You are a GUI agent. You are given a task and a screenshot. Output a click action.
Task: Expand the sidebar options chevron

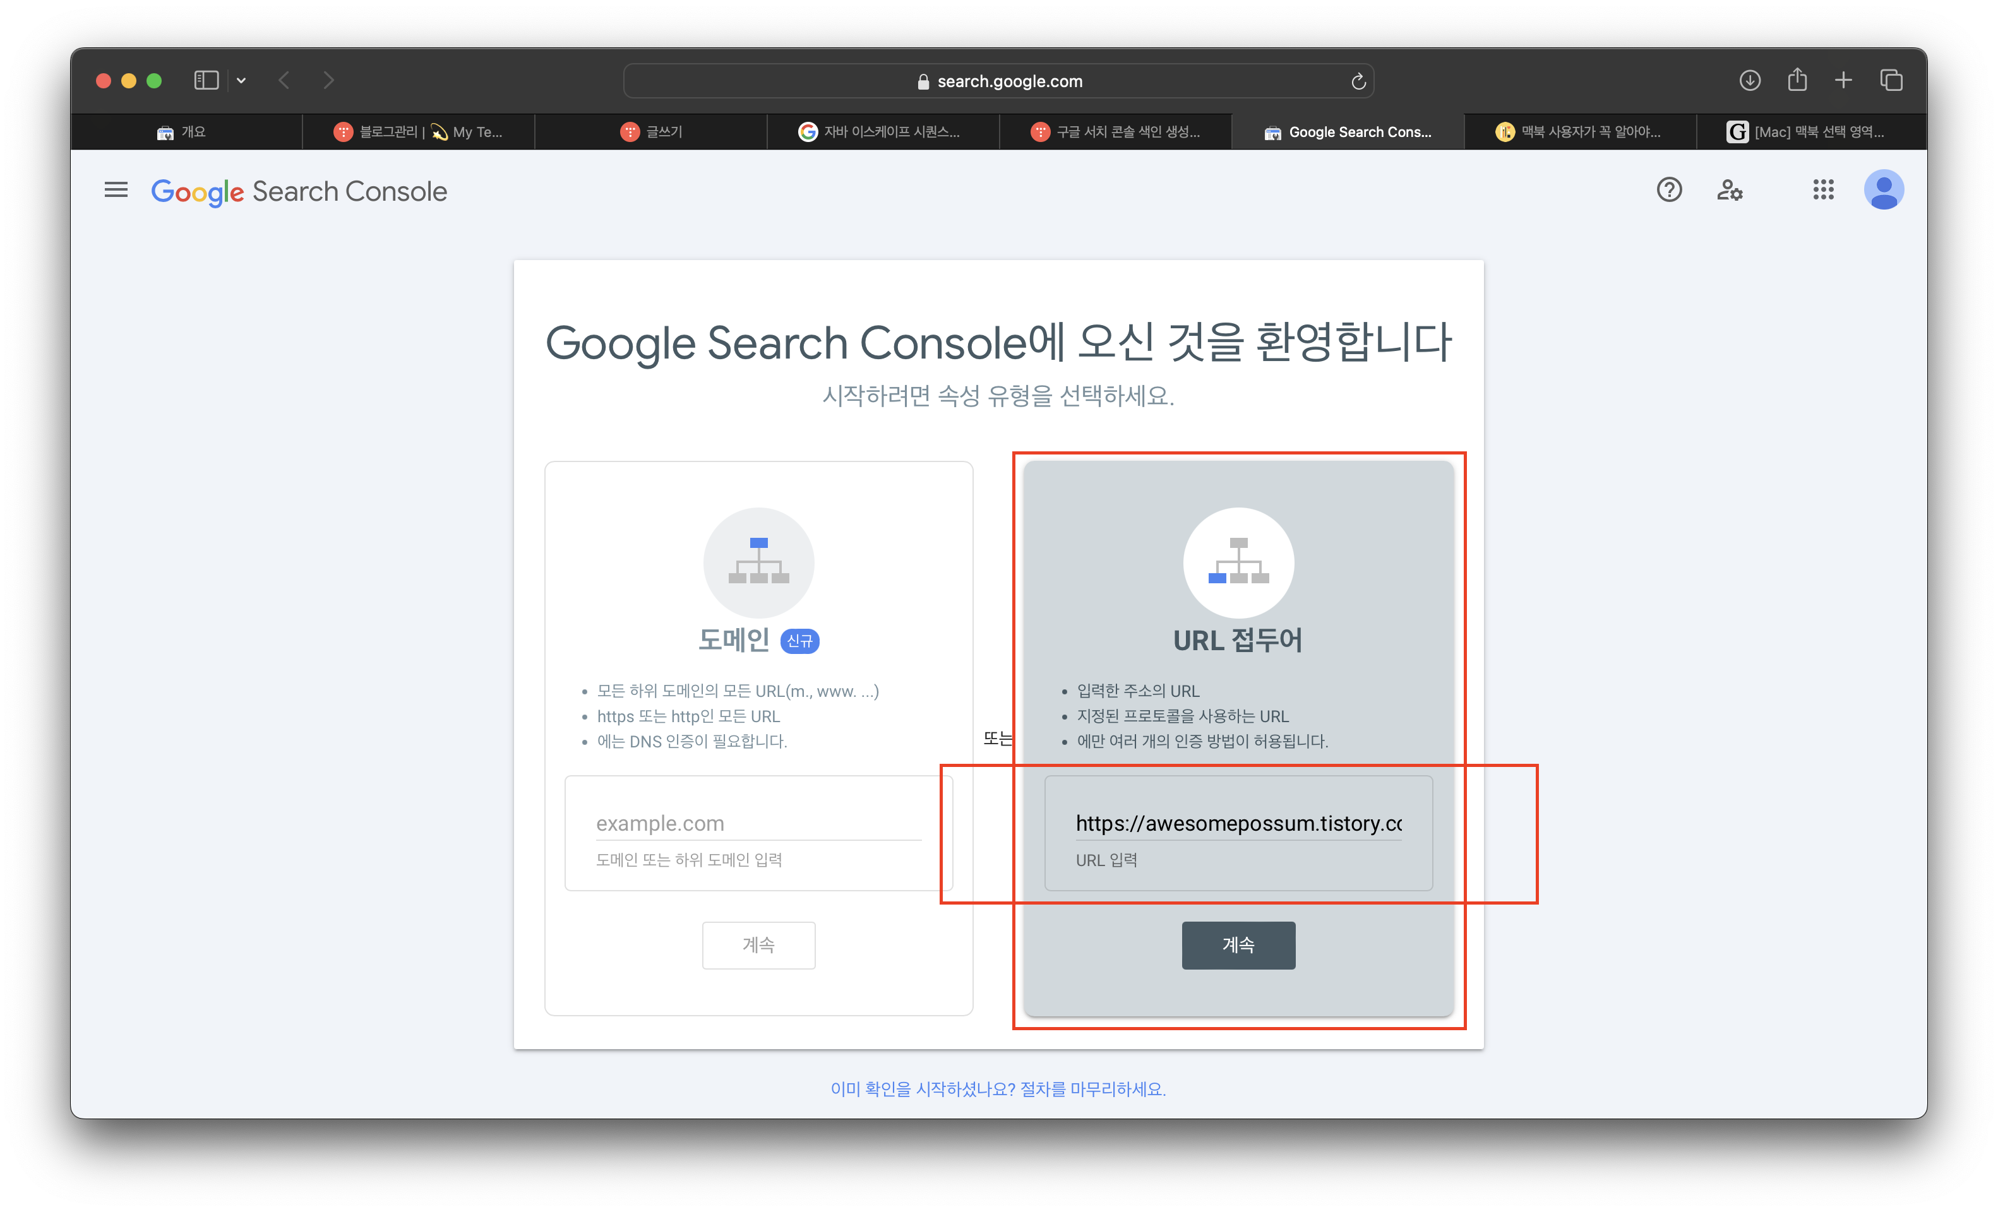(x=241, y=80)
